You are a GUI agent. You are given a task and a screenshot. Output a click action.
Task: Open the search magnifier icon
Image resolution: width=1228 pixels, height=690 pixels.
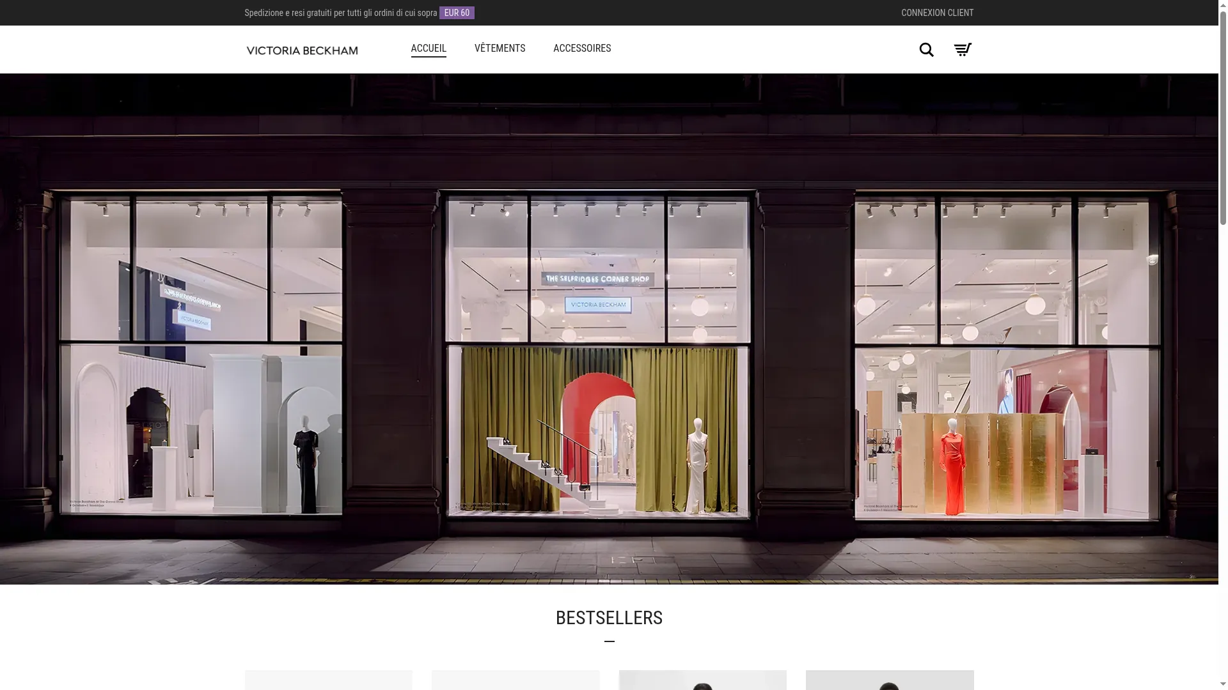click(926, 50)
